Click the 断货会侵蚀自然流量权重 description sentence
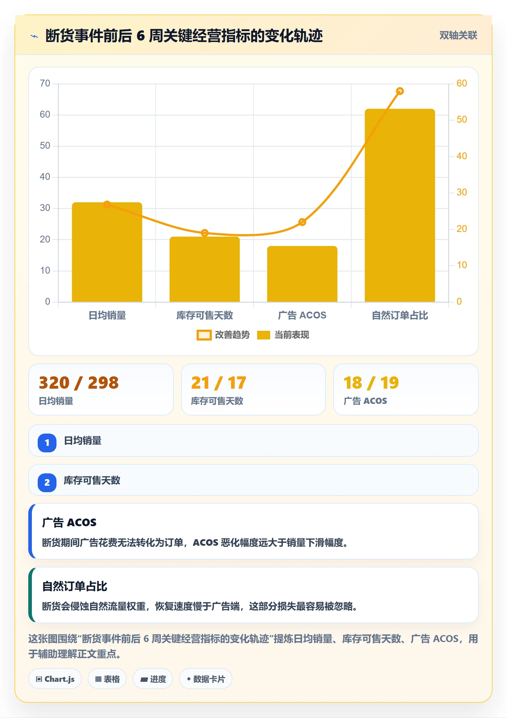 (200, 607)
